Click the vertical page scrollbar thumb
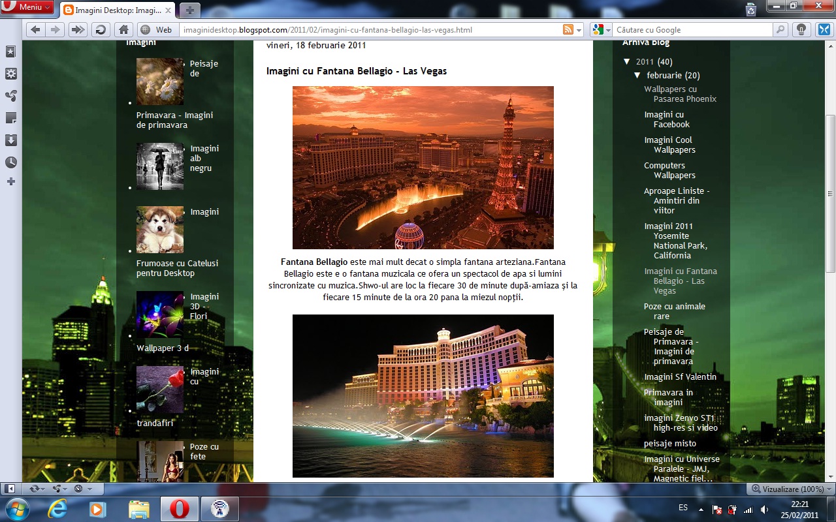The height and width of the screenshot is (522, 836). [x=830, y=195]
